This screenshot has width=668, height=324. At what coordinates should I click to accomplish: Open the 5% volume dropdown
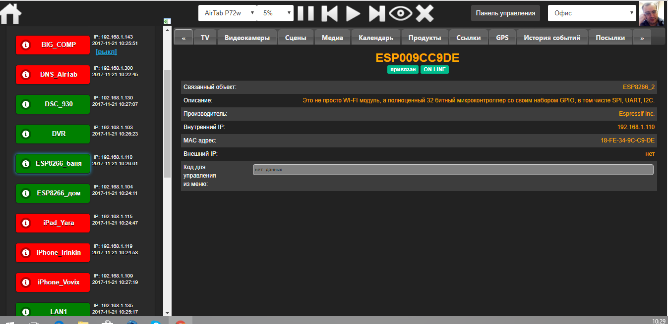coord(275,13)
